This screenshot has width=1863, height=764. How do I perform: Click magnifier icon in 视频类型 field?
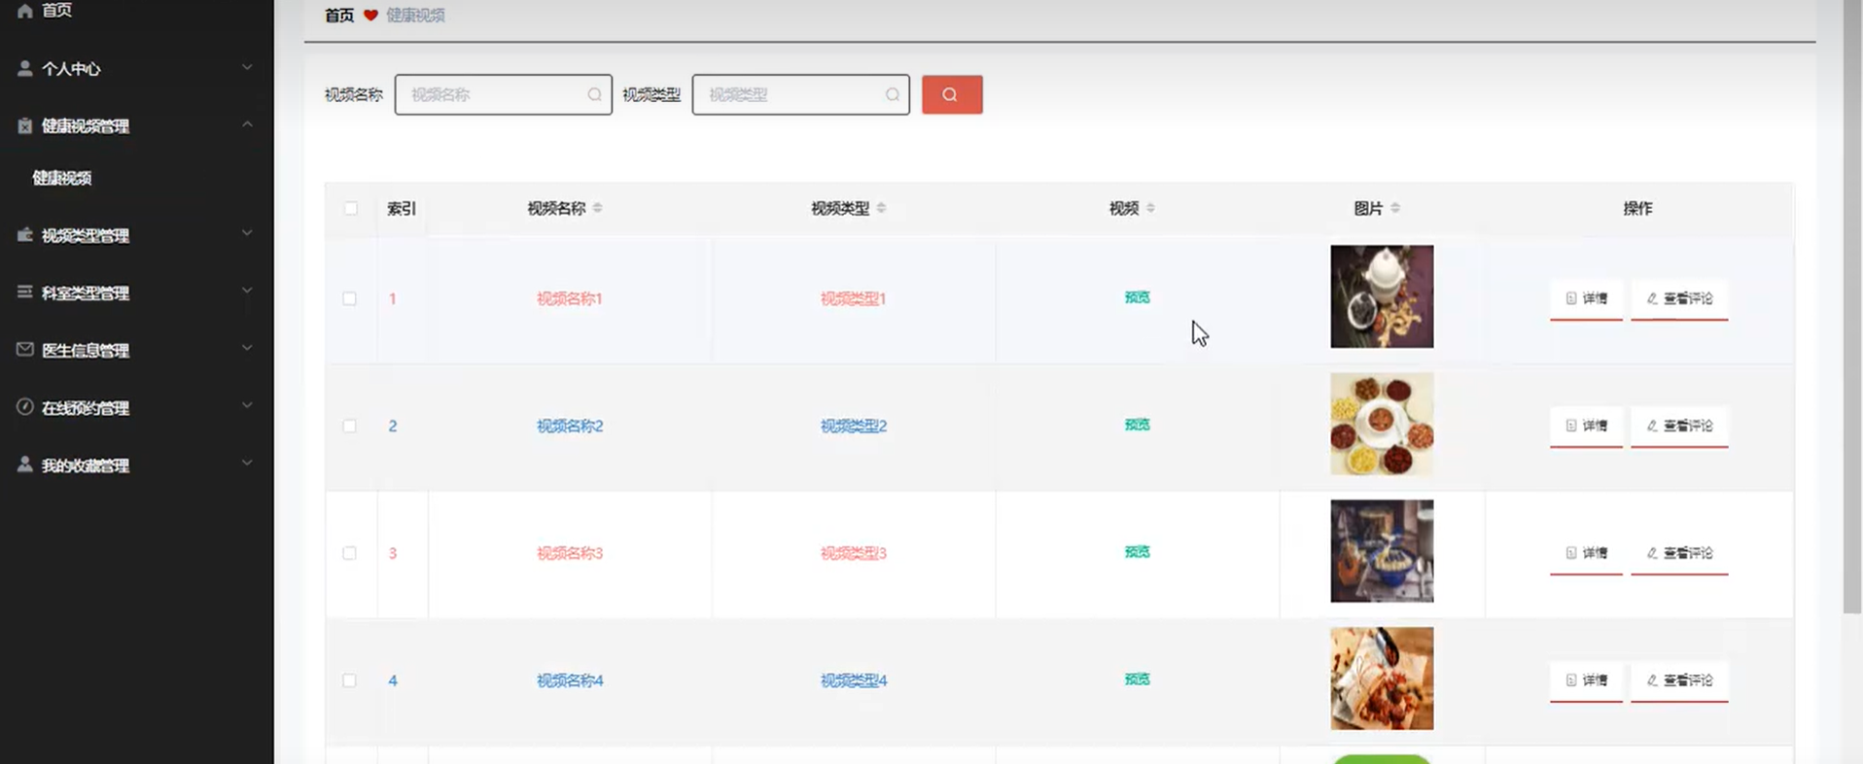point(892,94)
